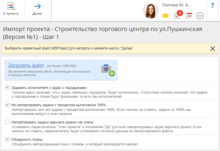Click the 'К проекту' toolbar icon
Image resolution: width=220 pixels, height=151 pixels.
[11, 9]
